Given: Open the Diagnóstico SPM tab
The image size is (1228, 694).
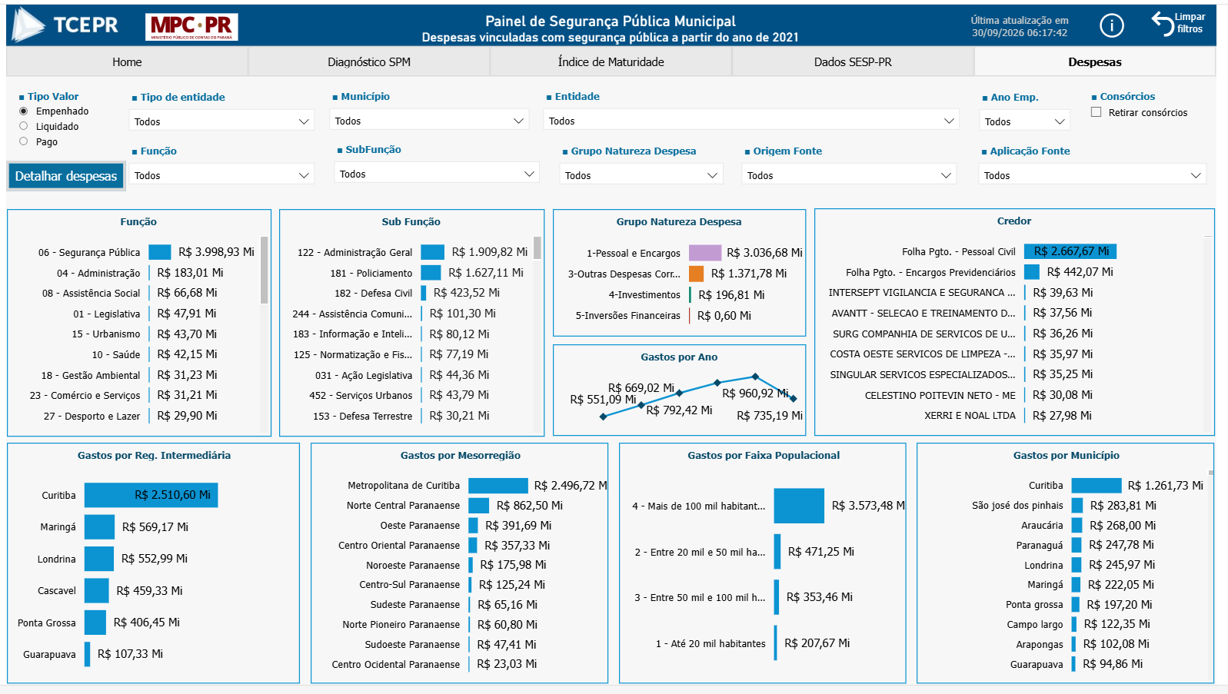Looking at the screenshot, I should [x=369, y=62].
